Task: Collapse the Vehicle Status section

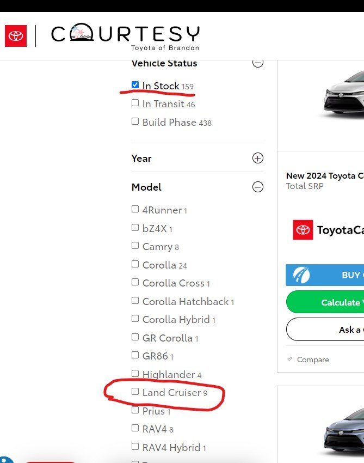Action: pyautogui.click(x=258, y=63)
